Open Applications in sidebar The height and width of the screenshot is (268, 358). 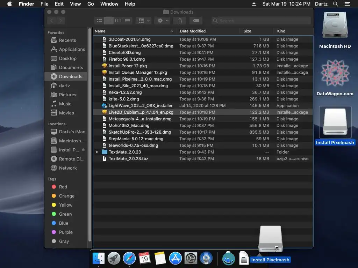click(66, 50)
